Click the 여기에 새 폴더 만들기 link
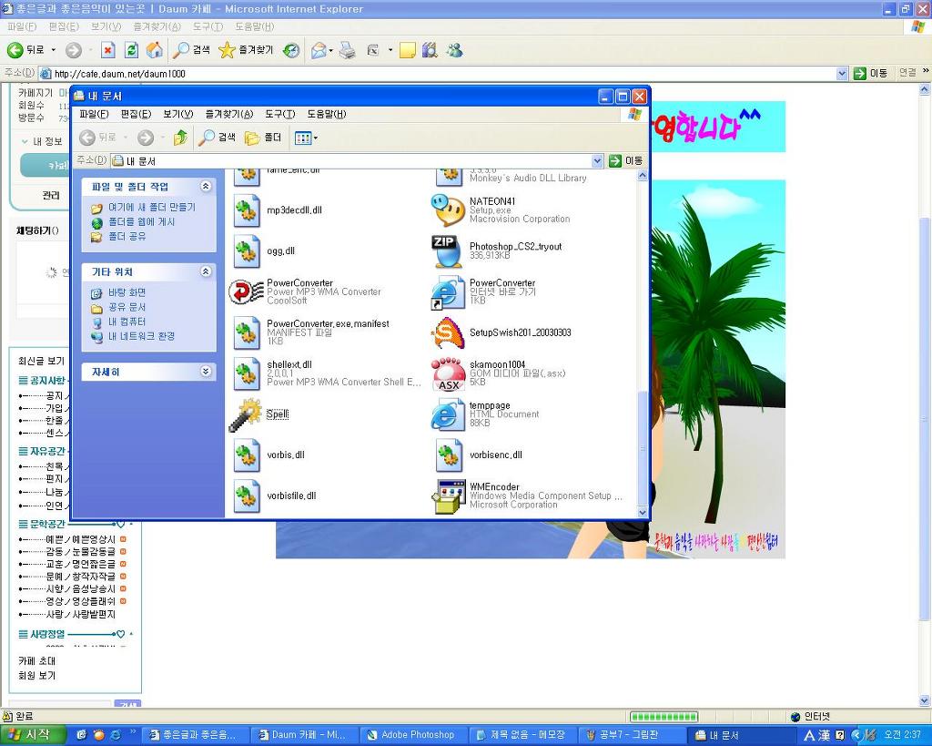The image size is (932, 746). [x=151, y=208]
